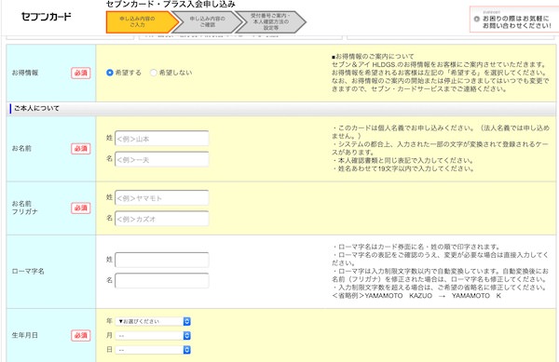This screenshot has width=559, height=362.
Task: Click the 生年月日 row label
Action: click(x=24, y=335)
